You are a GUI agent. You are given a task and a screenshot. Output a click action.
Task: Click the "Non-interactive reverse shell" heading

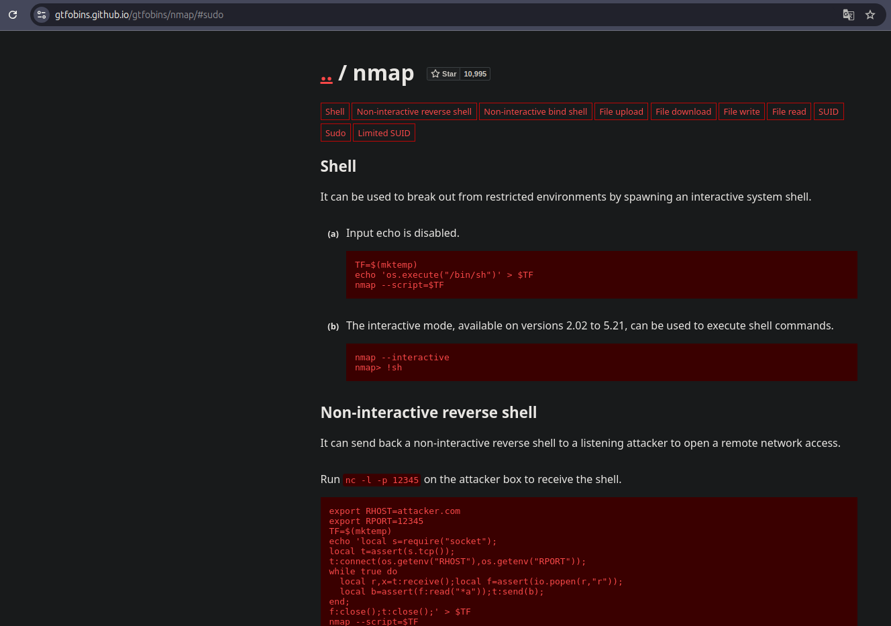pyautogui.click(x=429, y=413)
